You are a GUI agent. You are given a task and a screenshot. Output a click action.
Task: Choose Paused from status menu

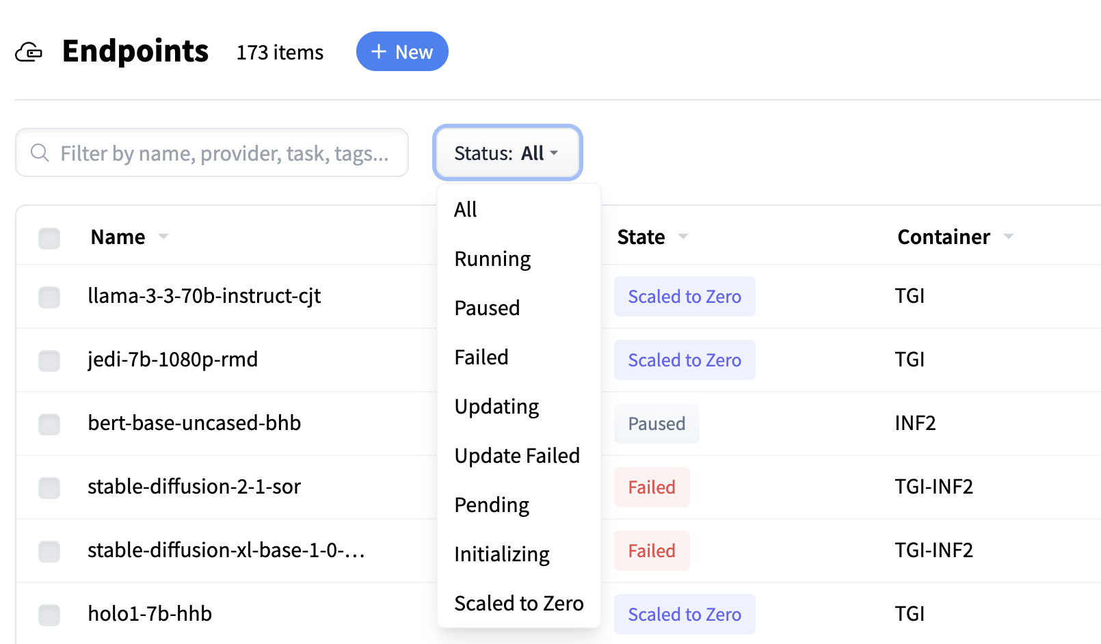pos(487,308)
